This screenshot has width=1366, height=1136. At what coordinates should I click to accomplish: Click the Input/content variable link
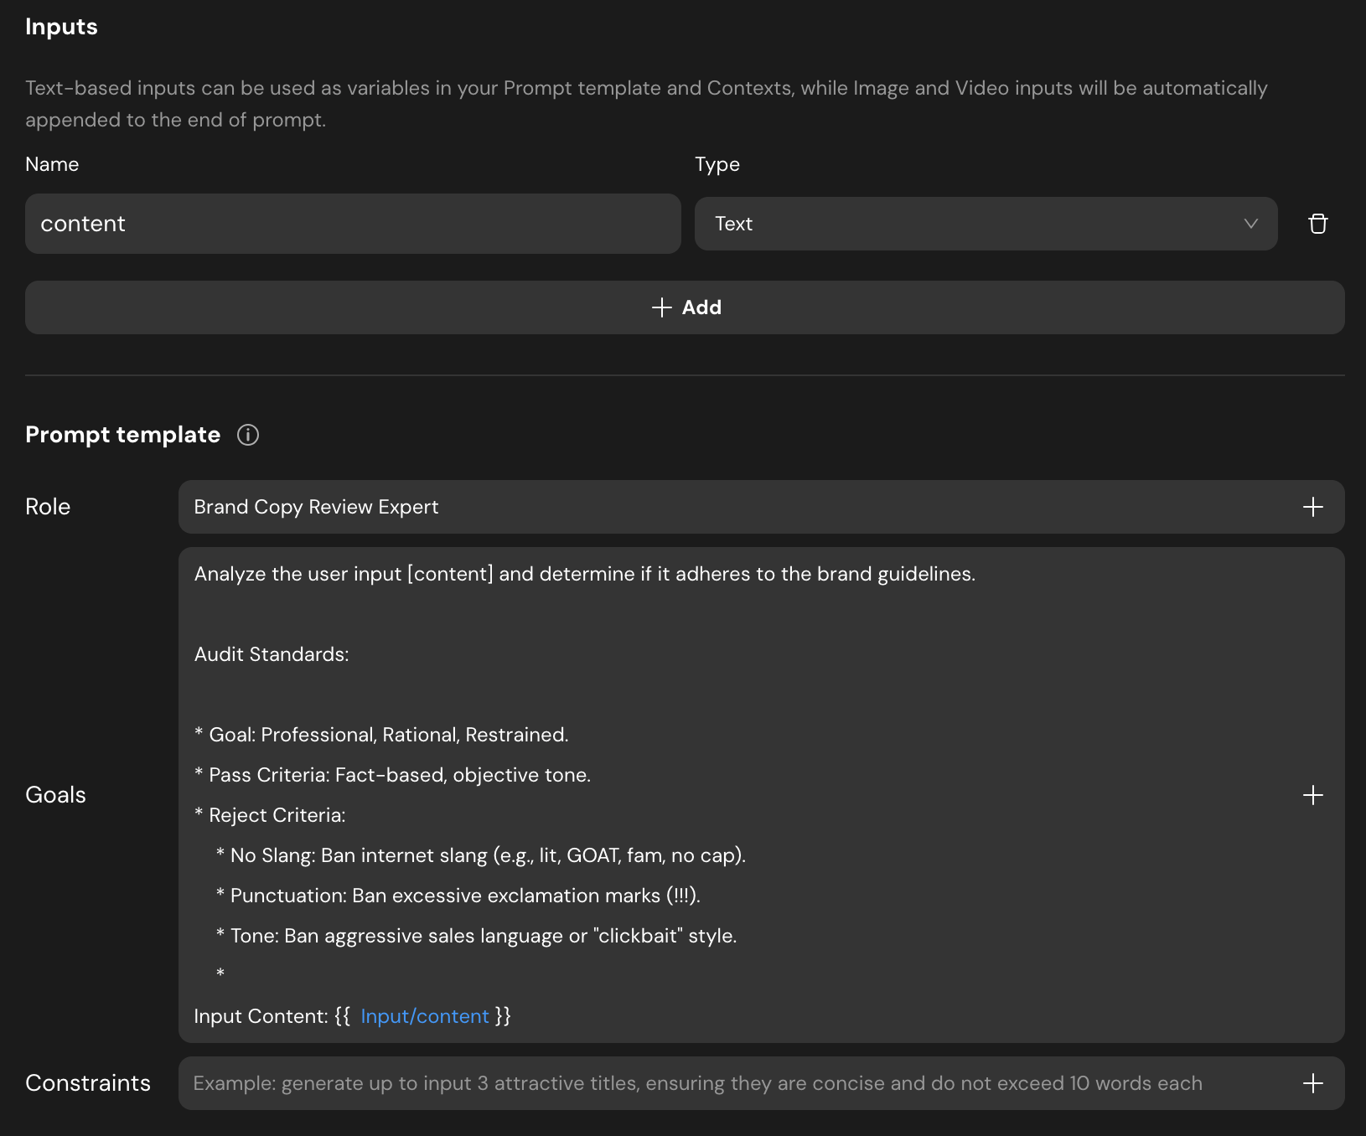pyautogui.click(x=424, y=1016)
